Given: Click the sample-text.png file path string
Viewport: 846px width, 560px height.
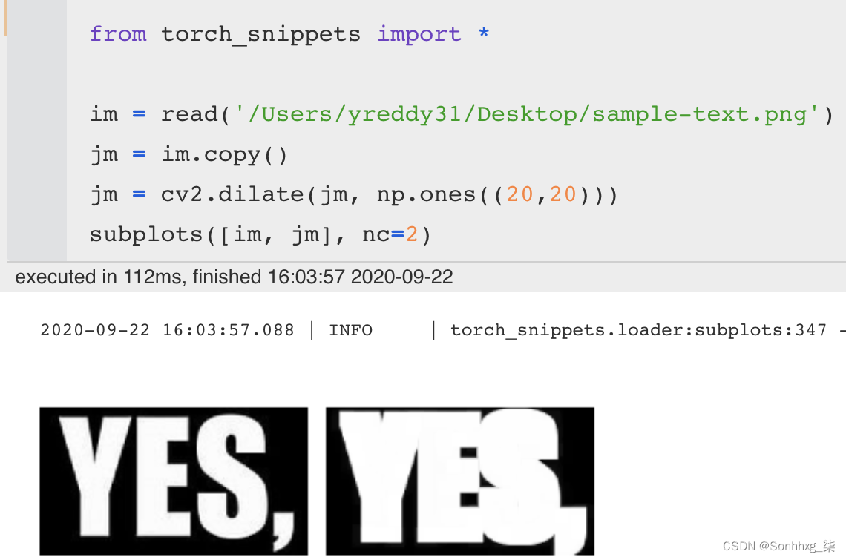Looking at the screenshot, I should tap(528, 114).
